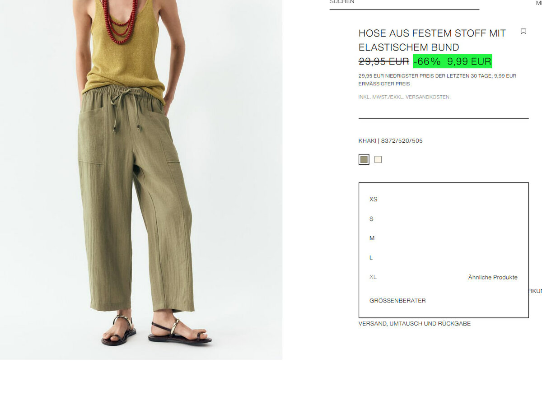Focus the SUCHEN search field

404,4
